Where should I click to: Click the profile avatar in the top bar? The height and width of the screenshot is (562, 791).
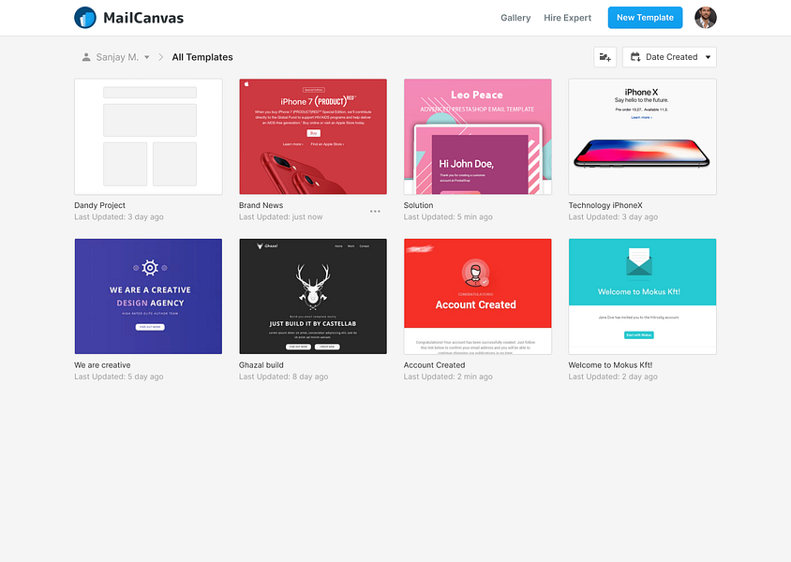[705, 17]
